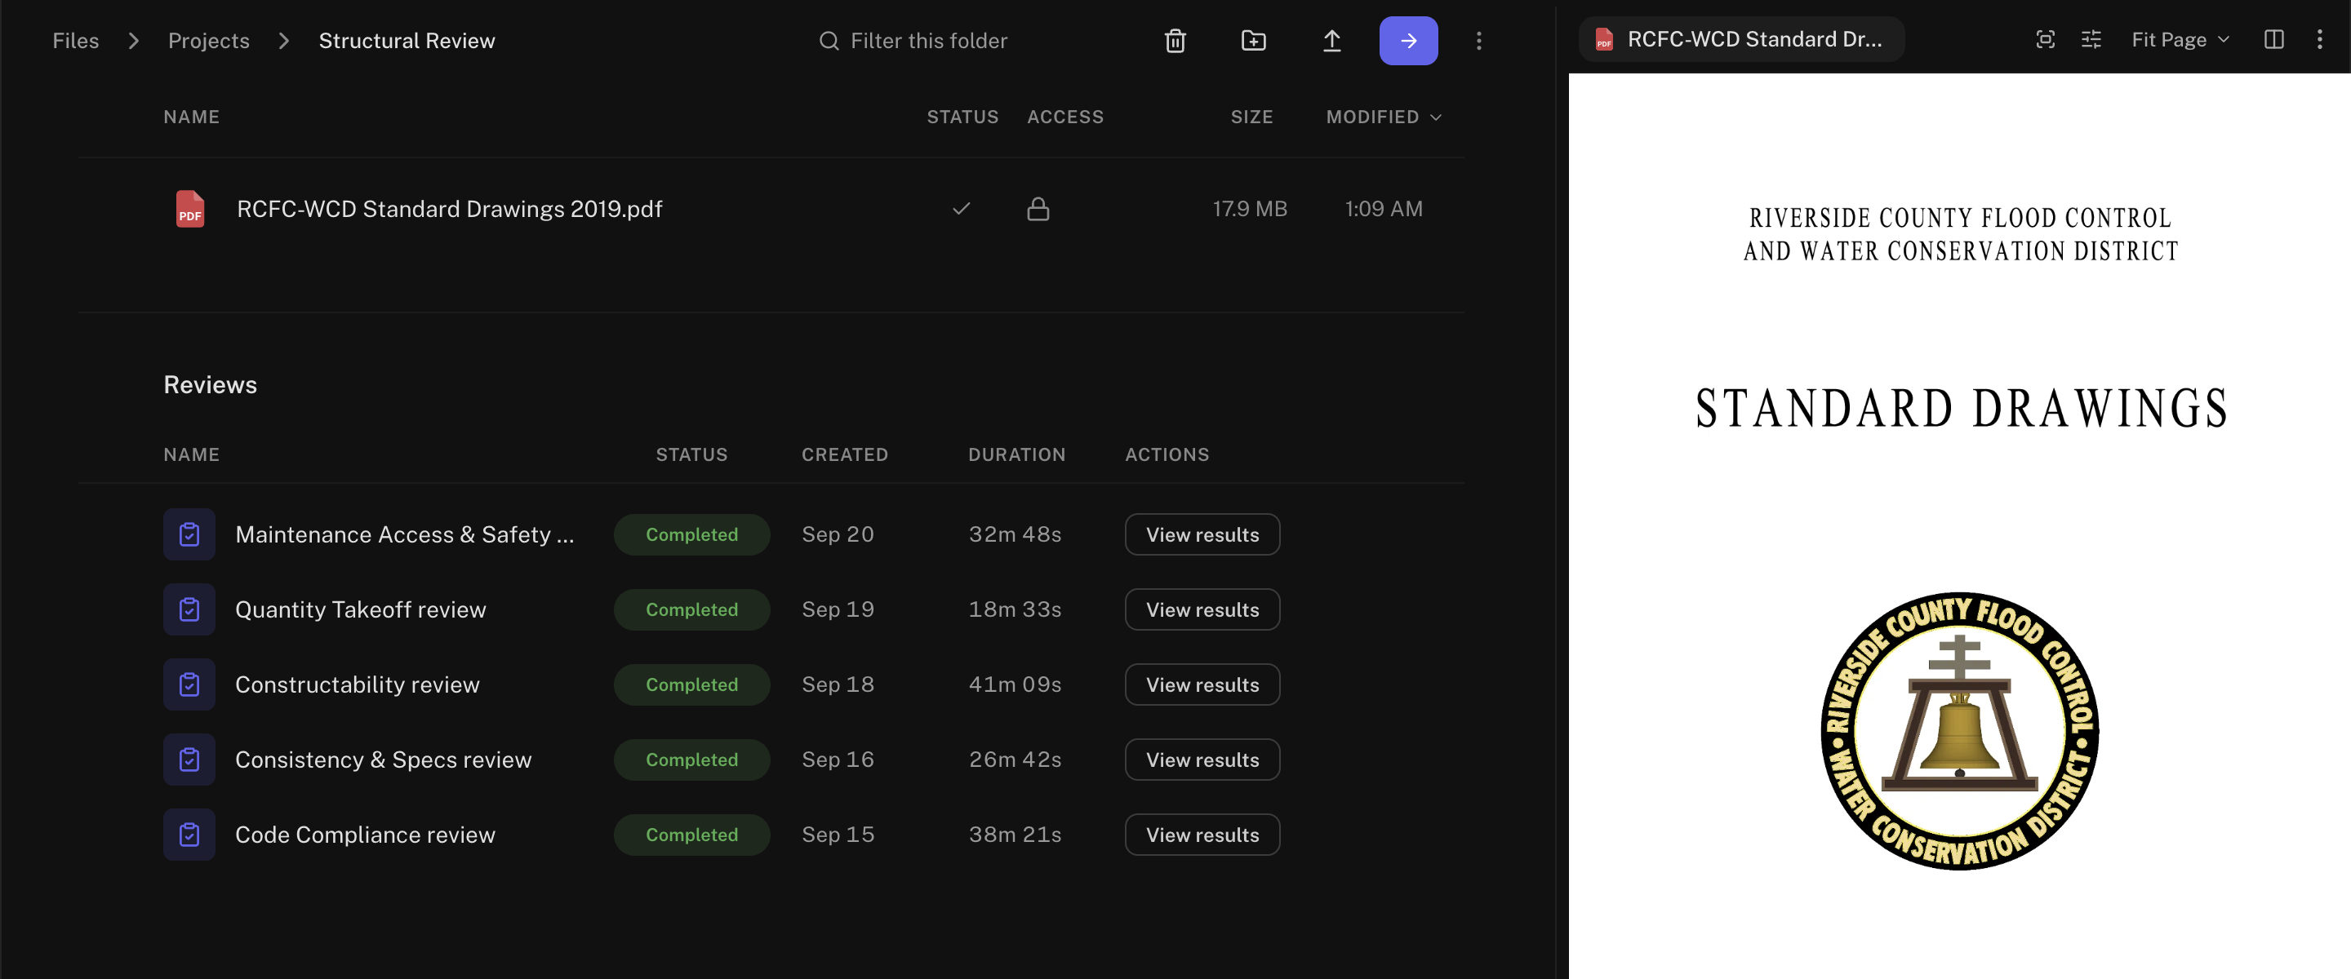Click the clipboard icon for Code Compliance review
The width and height of the screenshot is (2351, 979).
tap(189, 835)
